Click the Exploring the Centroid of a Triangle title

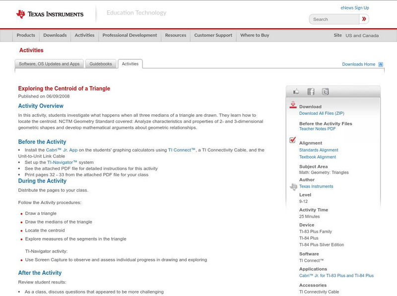click(x=64, y=89)
